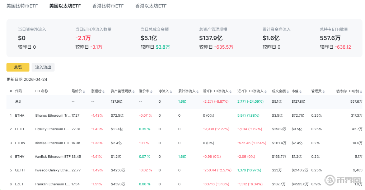The height and width of the screenshot is (190, 365).
Task: Click ETHV cumulative inflow 1.6亿
Action: click(182, 157)
